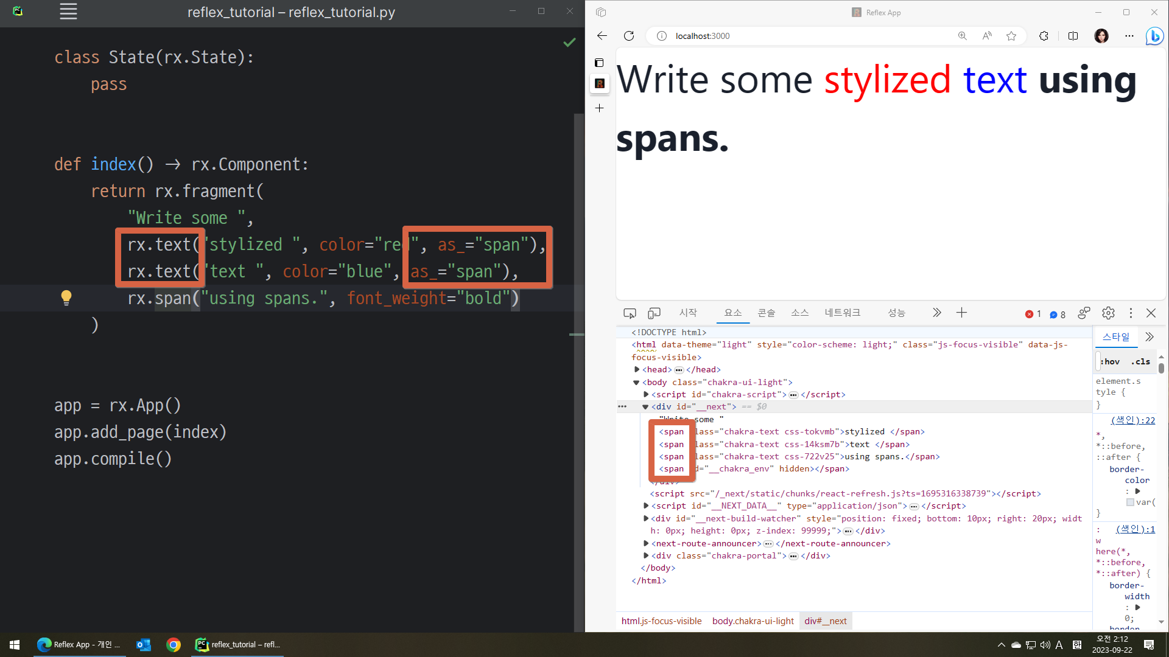Click the Bing Copilot sidebar icon
1169x657 pixels.
pos(1154,36)
